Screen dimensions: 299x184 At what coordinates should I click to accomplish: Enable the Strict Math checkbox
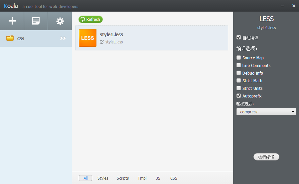point(238,81)
